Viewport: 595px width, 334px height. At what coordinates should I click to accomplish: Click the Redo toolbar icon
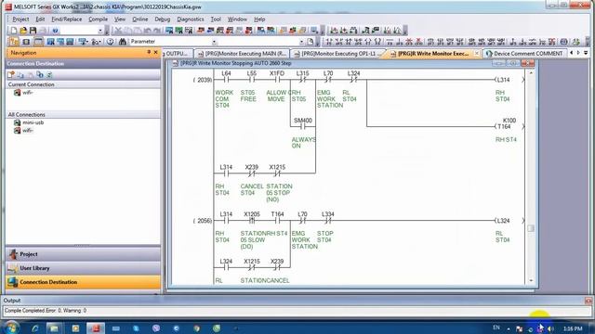pyautogui.click(x=157, y=31)
